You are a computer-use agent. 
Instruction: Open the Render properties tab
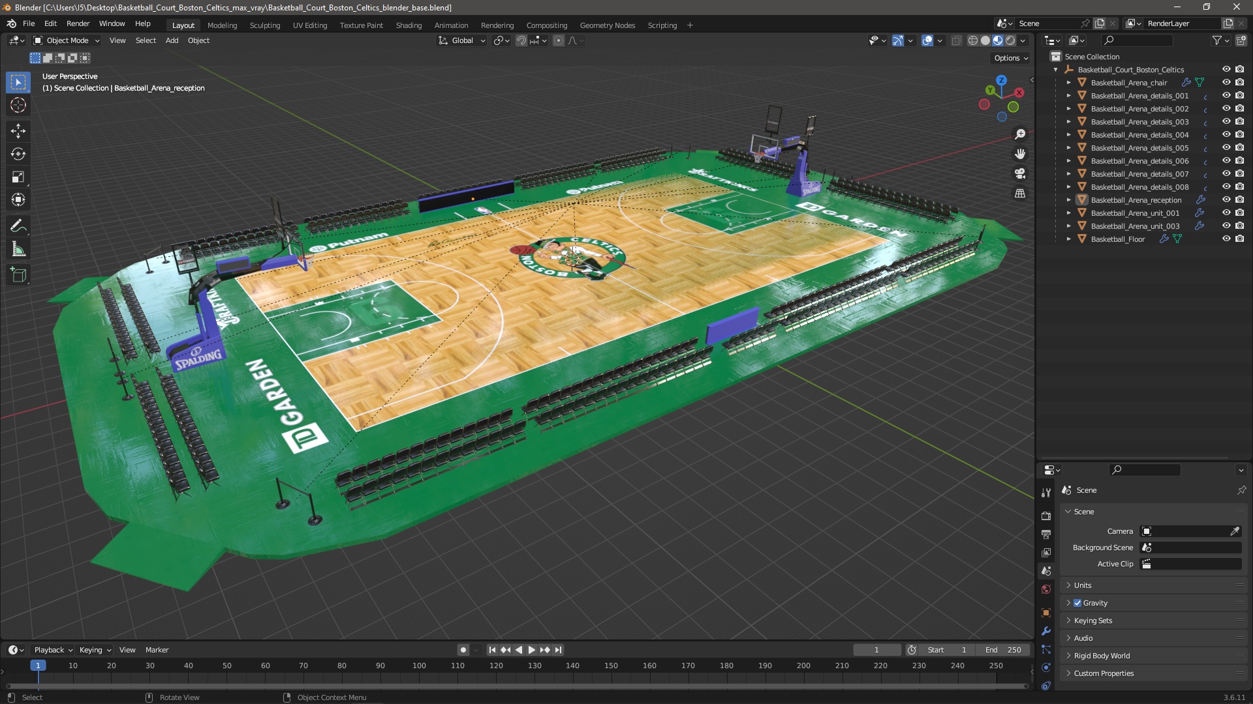click(x=1046, y=516)
